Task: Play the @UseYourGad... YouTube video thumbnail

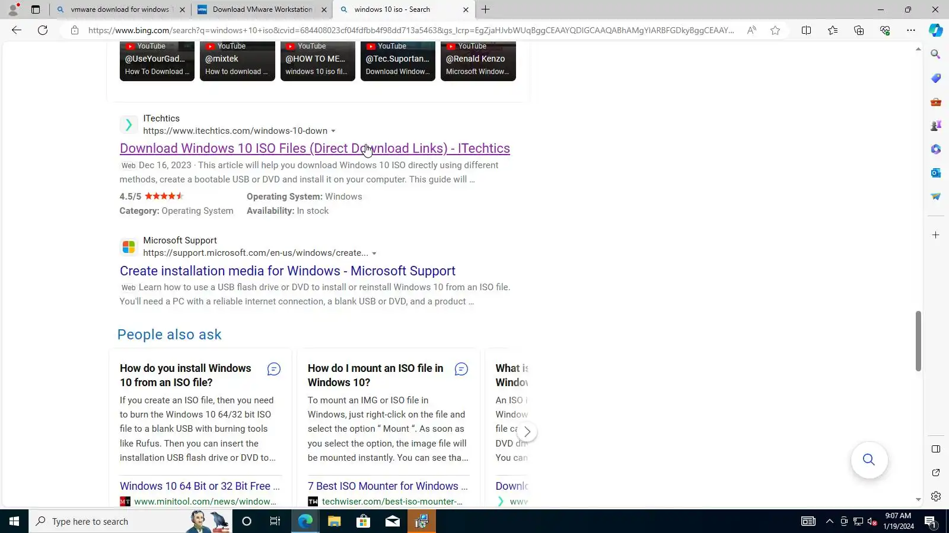Action: pyautogui.click(x=157, y=61)
